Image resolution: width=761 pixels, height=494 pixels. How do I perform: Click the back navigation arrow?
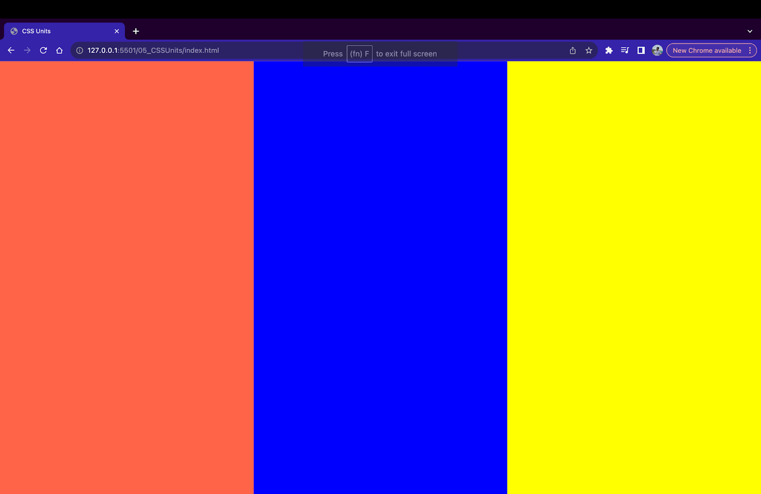11,50
